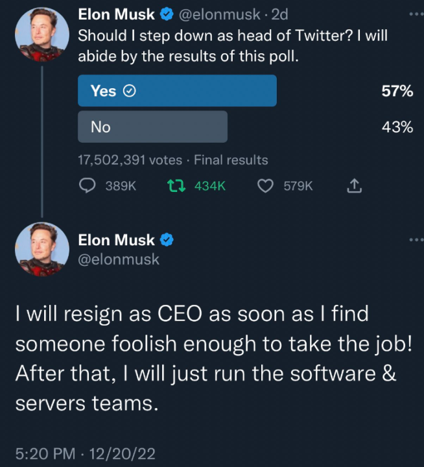Click the Elon Musk name on the poll tweet
Viewport: 424px width, 467px height.
(x=116, y=15)
